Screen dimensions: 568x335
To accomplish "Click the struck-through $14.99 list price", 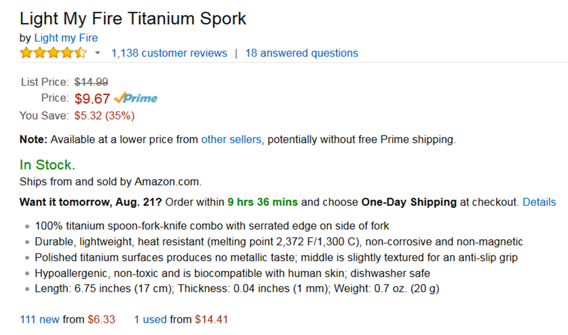I will 92,82.
